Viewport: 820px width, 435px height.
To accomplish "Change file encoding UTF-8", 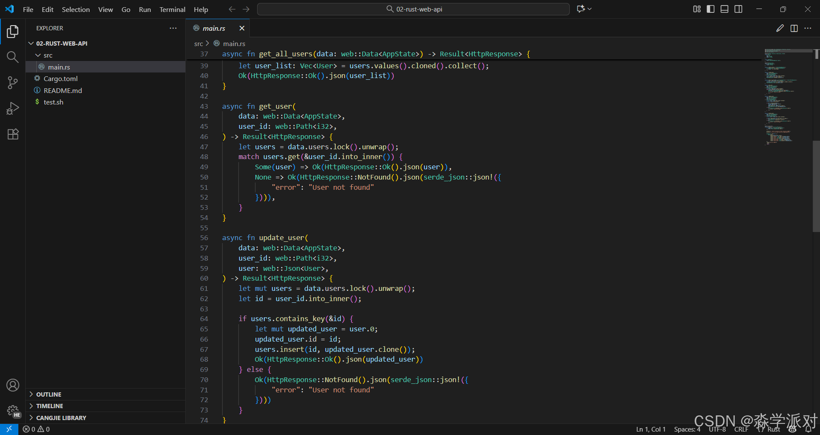I will pyautogui.click(x=717, y=429).
